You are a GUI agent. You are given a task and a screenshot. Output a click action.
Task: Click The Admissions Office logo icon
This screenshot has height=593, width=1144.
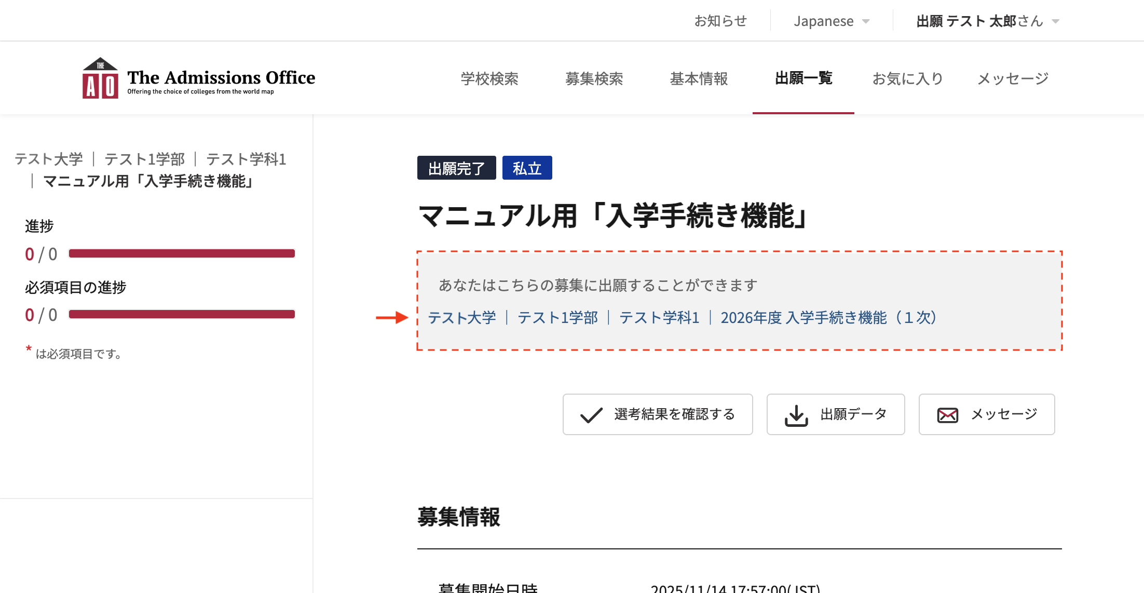pos(100,78)
